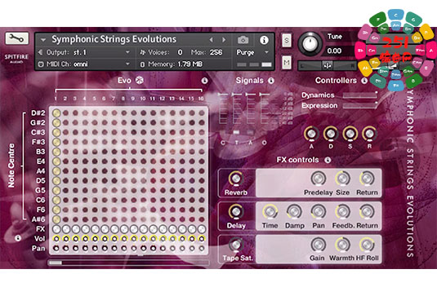The height and width of the screenshot is (296, 437).
Task: Open the wrench instrument edit mode
Action: pyautogui.click(x=16, y=38)
